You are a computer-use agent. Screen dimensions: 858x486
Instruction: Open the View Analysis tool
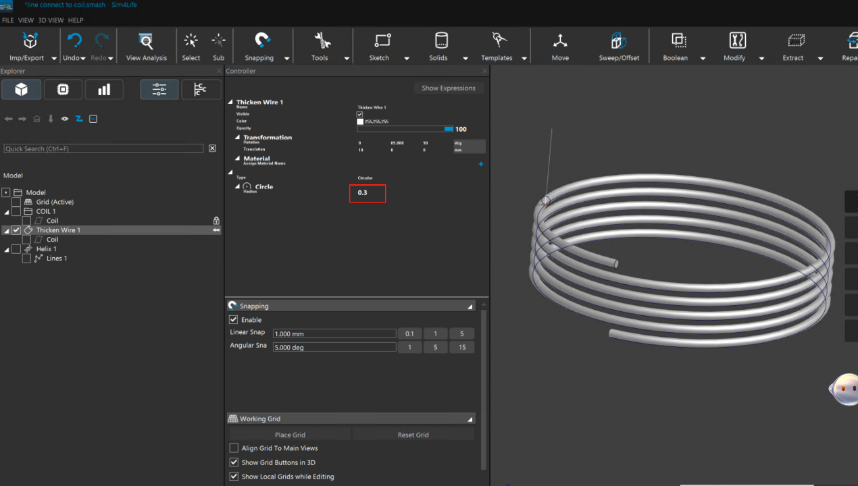[x=146, y=41]
